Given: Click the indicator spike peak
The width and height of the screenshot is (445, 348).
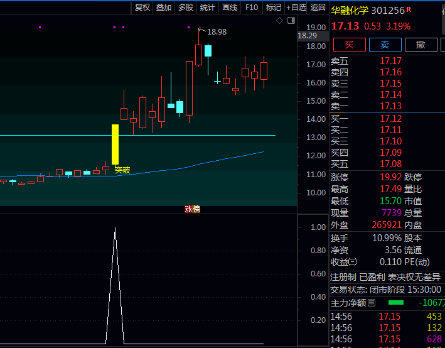Looking at the screenshot, I should click(x=115, y=228).
